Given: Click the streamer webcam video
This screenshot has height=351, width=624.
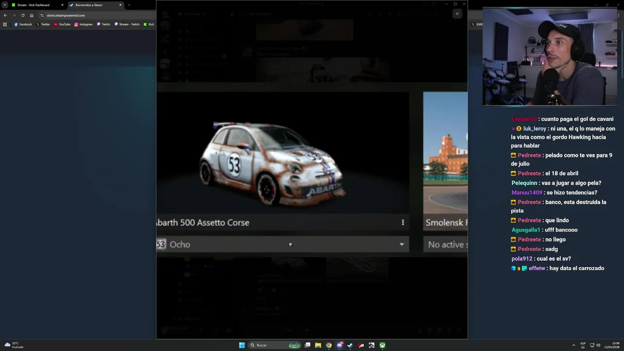Looking at the screenshot, I should pos(550,57).
